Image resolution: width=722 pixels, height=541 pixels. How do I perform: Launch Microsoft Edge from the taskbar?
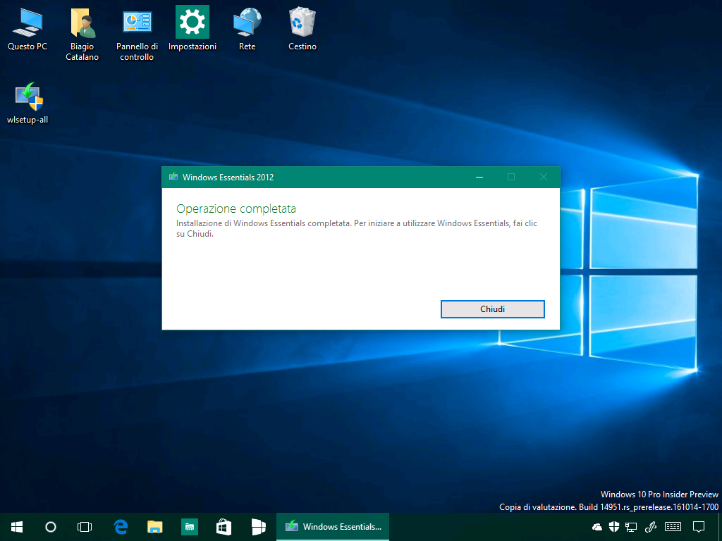click(121, 527)
